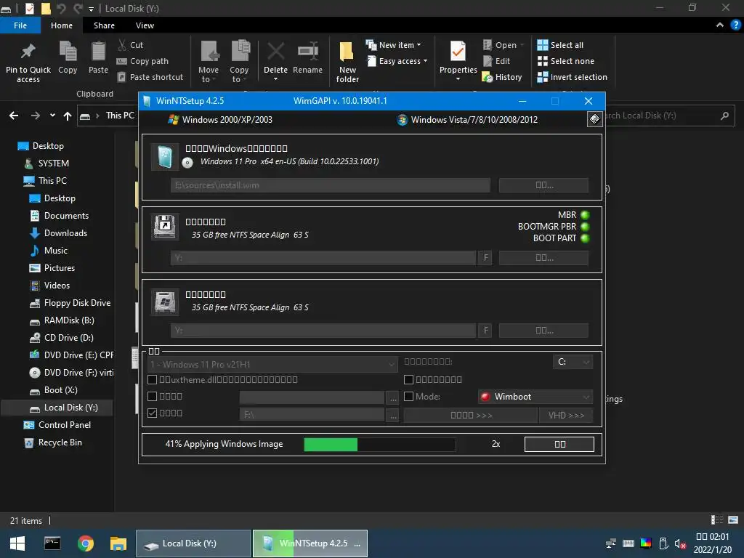This screenshot has height=558, width=744.
Task: Click the WinNTSetup tools icon at top right
Action: click(x=594, y=119)
